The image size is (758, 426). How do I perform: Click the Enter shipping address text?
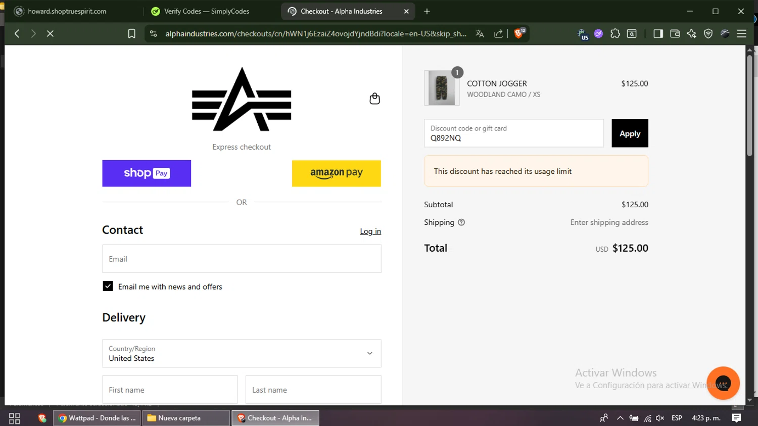tap(609, 222)
